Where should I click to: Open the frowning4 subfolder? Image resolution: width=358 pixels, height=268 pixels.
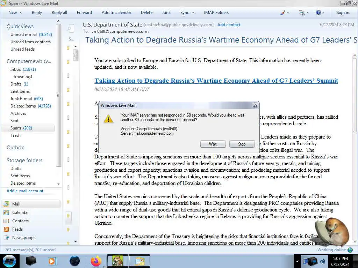pos(23,76)
